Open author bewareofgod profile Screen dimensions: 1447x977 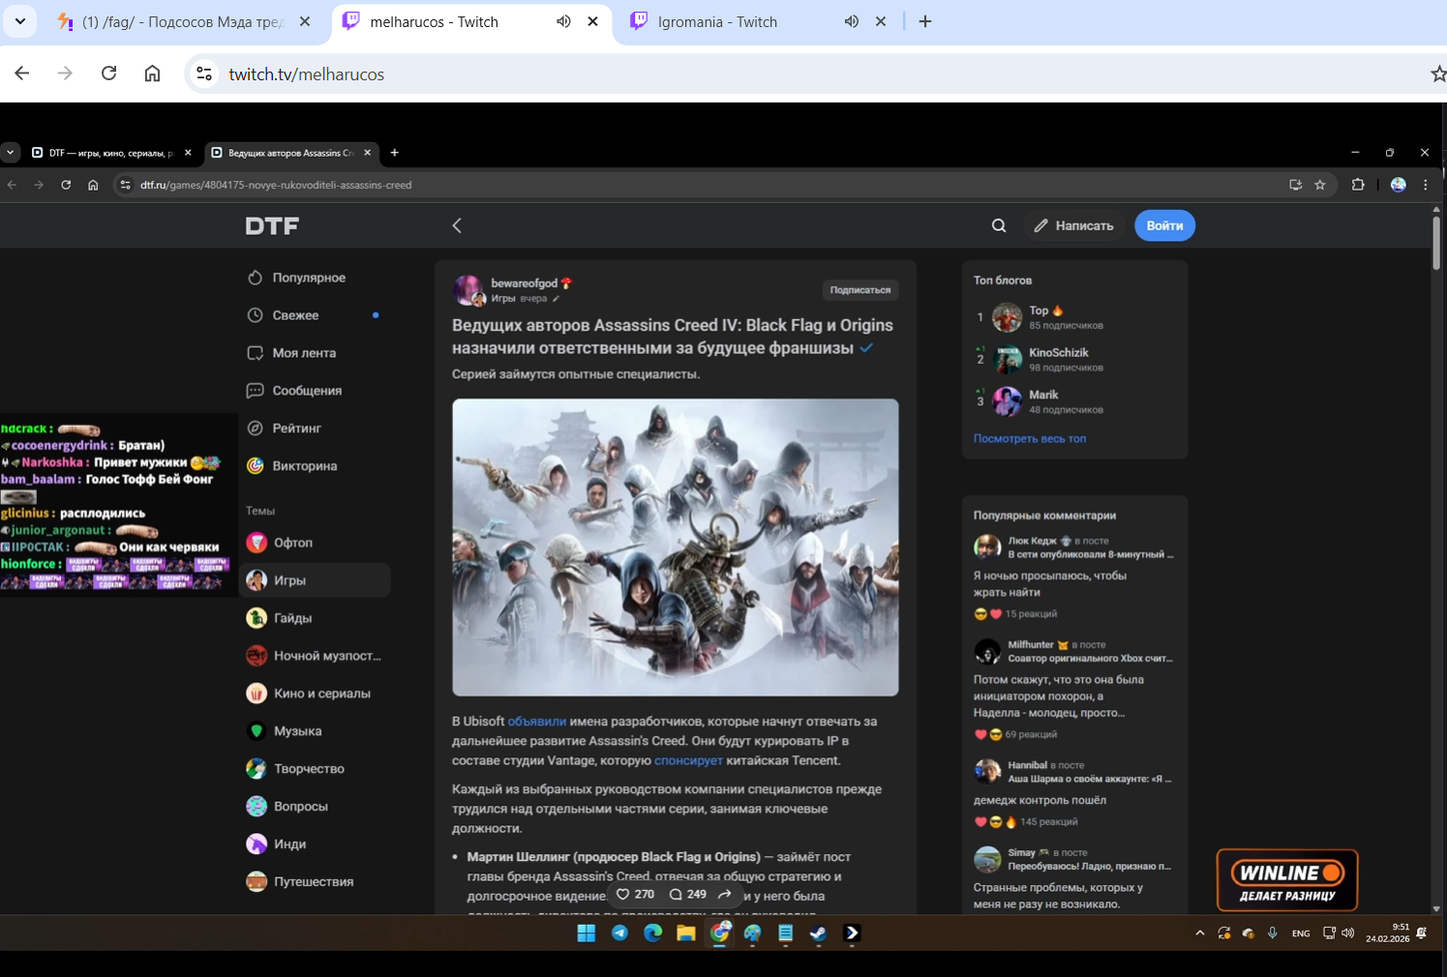point(524,283)
